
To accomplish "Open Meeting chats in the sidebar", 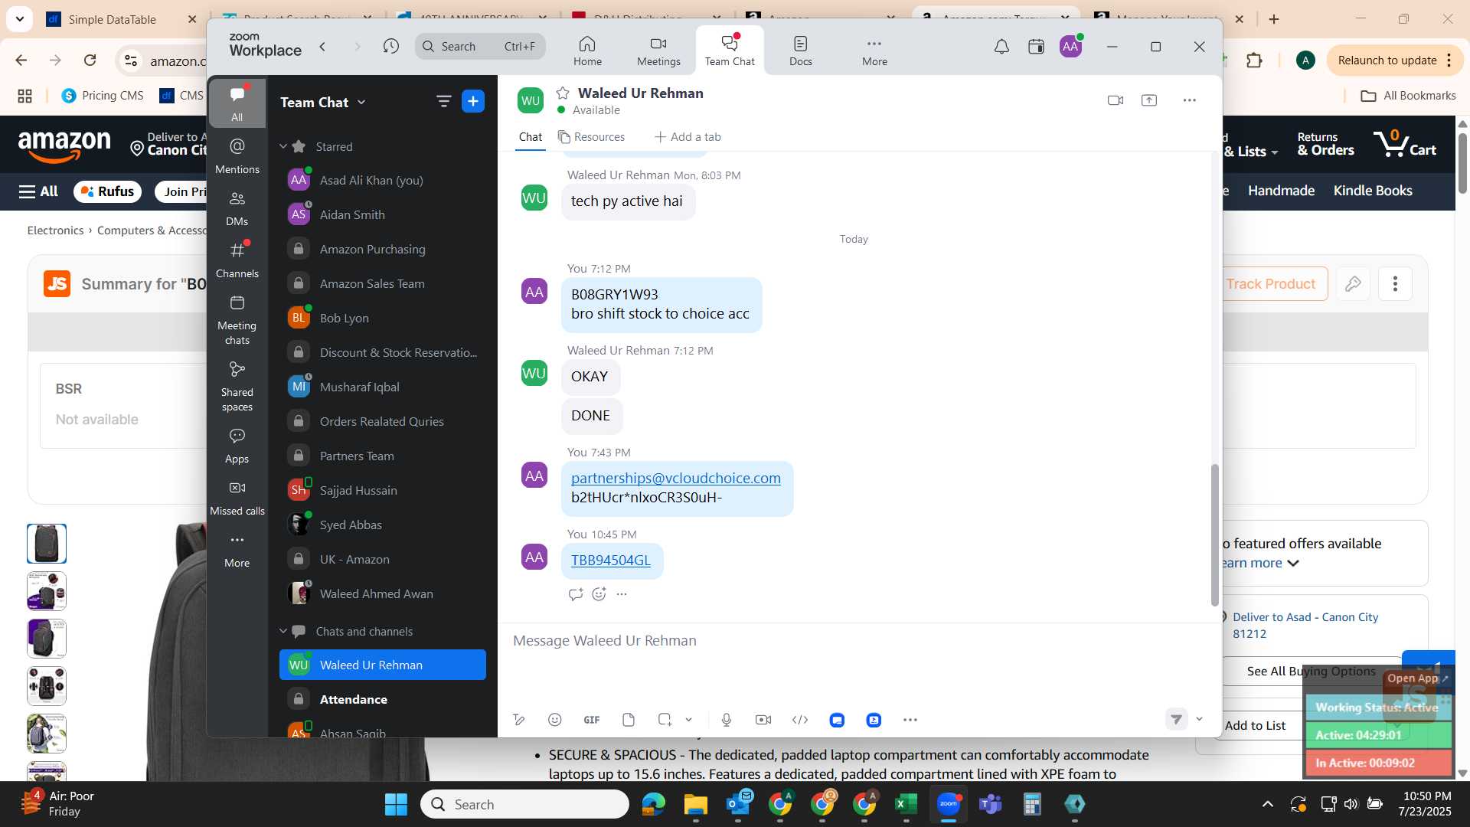I will (237, 319).
